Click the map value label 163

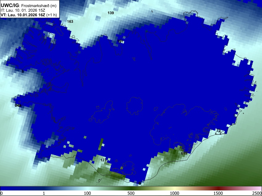[70, 22]
